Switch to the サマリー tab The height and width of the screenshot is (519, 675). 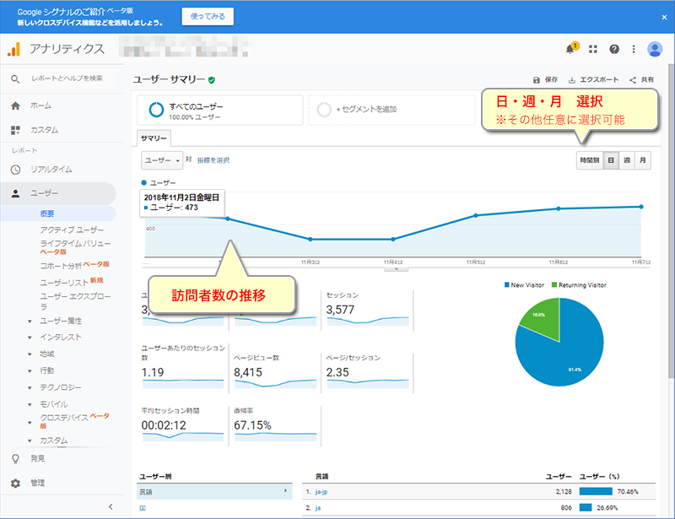click(x=154, y=138)
